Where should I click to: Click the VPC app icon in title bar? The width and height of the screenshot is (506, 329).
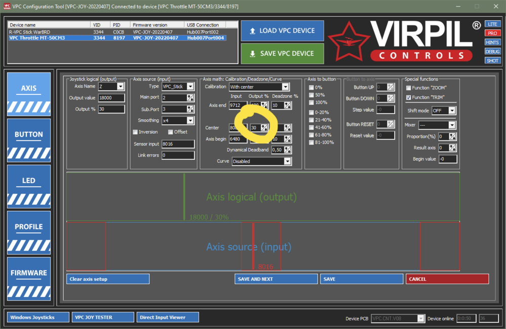click(7, 6)
